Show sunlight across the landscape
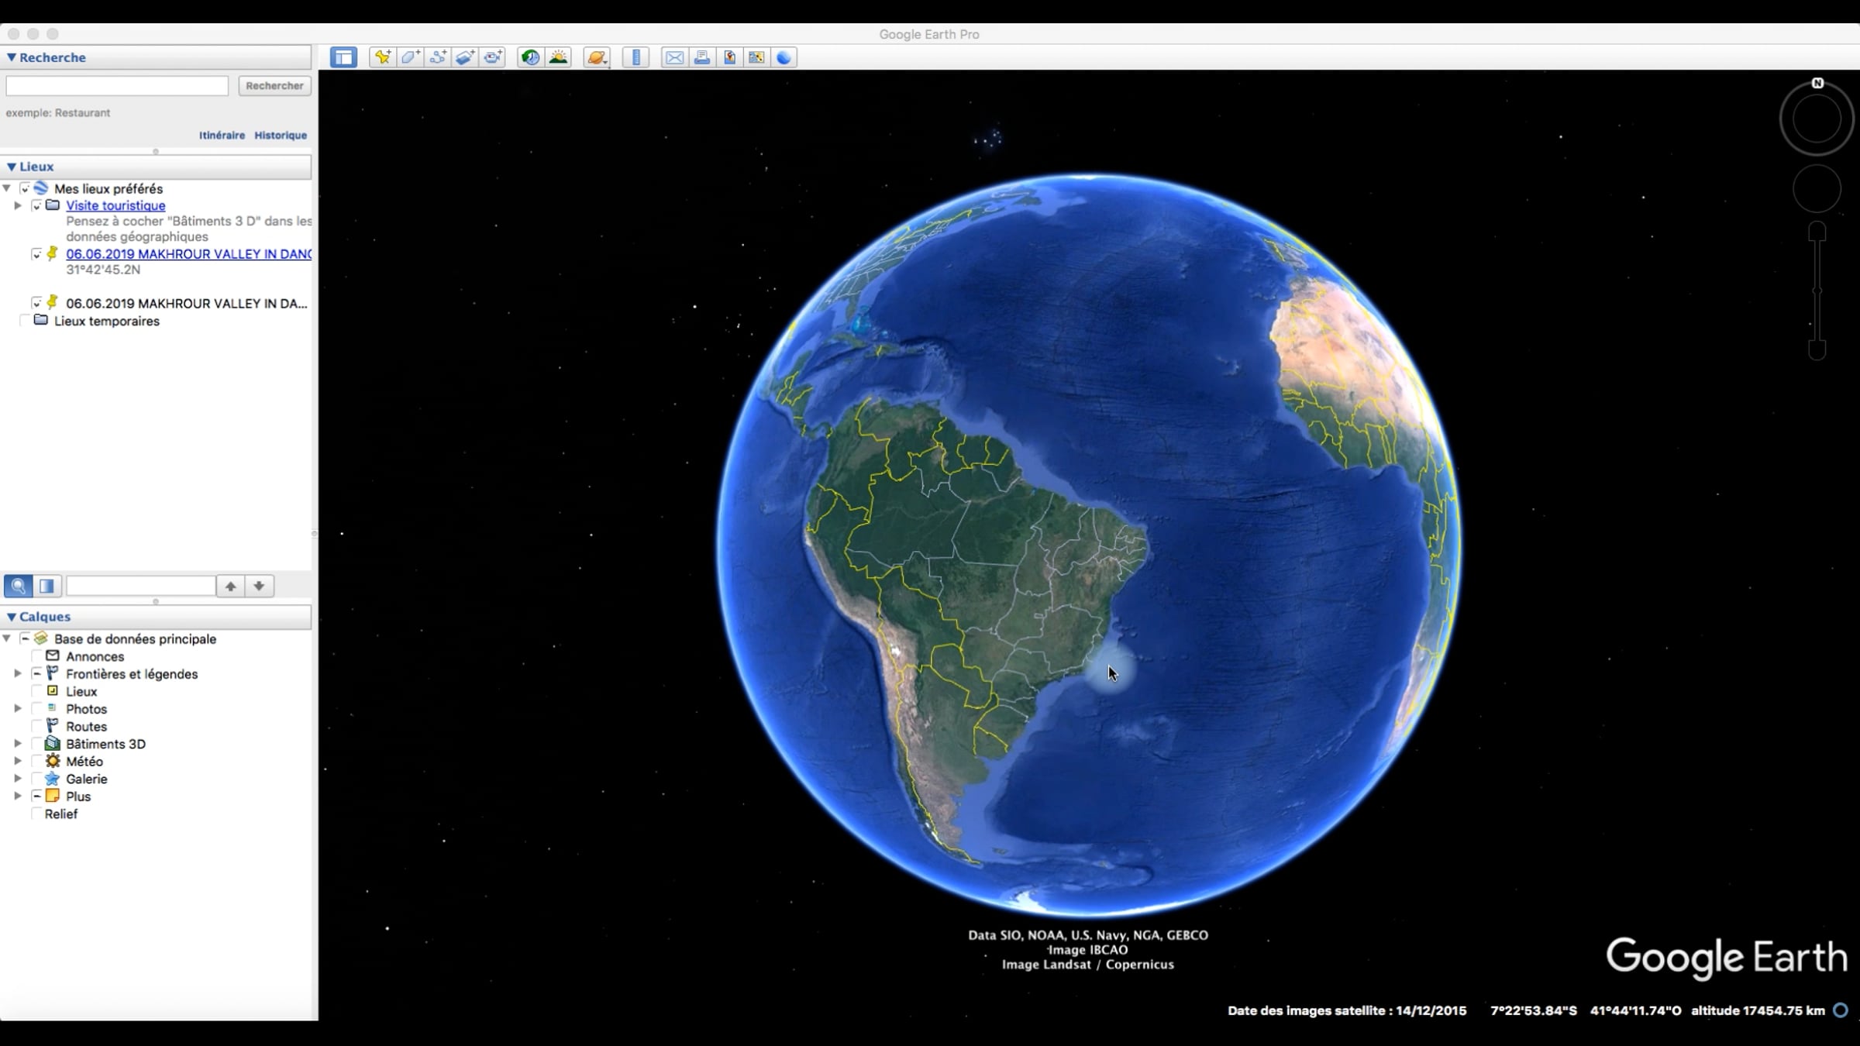 tap(558, 57)
